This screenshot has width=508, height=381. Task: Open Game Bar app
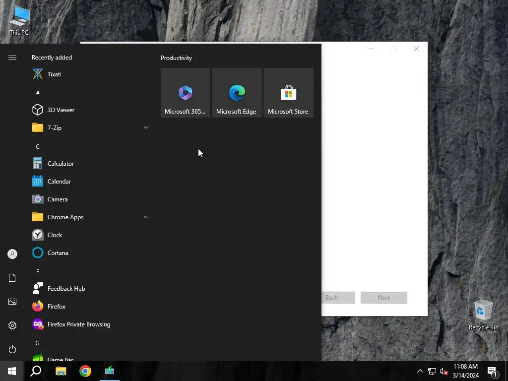tap(90, 358)
